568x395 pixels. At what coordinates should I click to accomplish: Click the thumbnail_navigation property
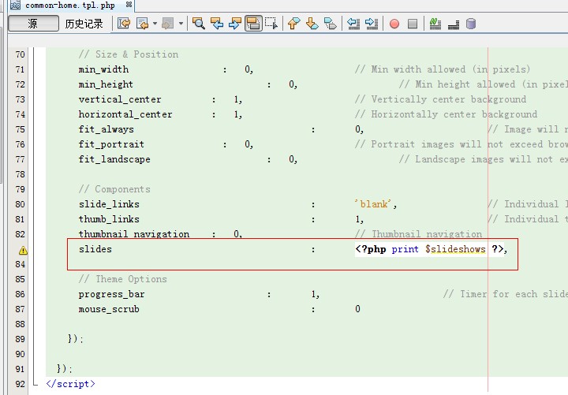134,234
